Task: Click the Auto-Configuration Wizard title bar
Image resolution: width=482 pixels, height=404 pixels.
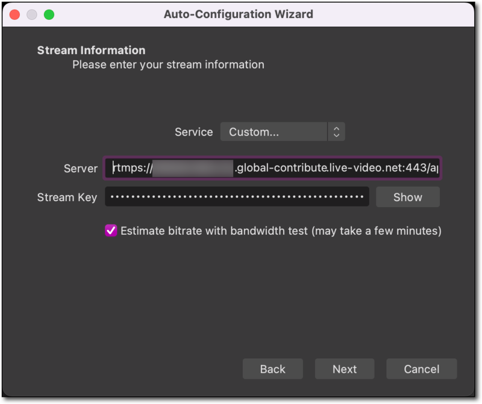Action: point(239,14)
